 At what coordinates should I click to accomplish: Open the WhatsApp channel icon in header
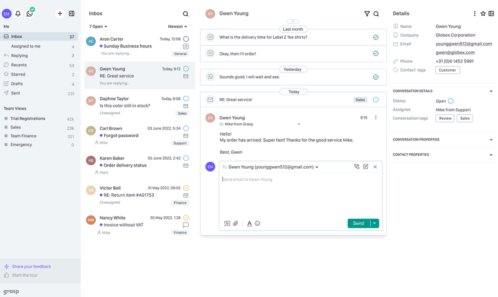point(29,14)
